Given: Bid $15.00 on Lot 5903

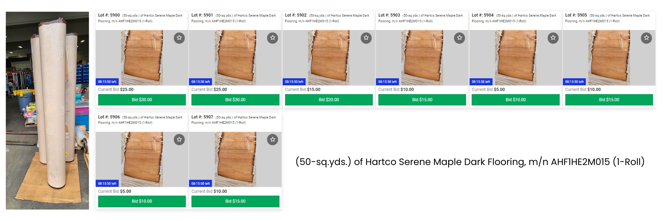Looking at the screenshot, I should click(x=422, y=100).
